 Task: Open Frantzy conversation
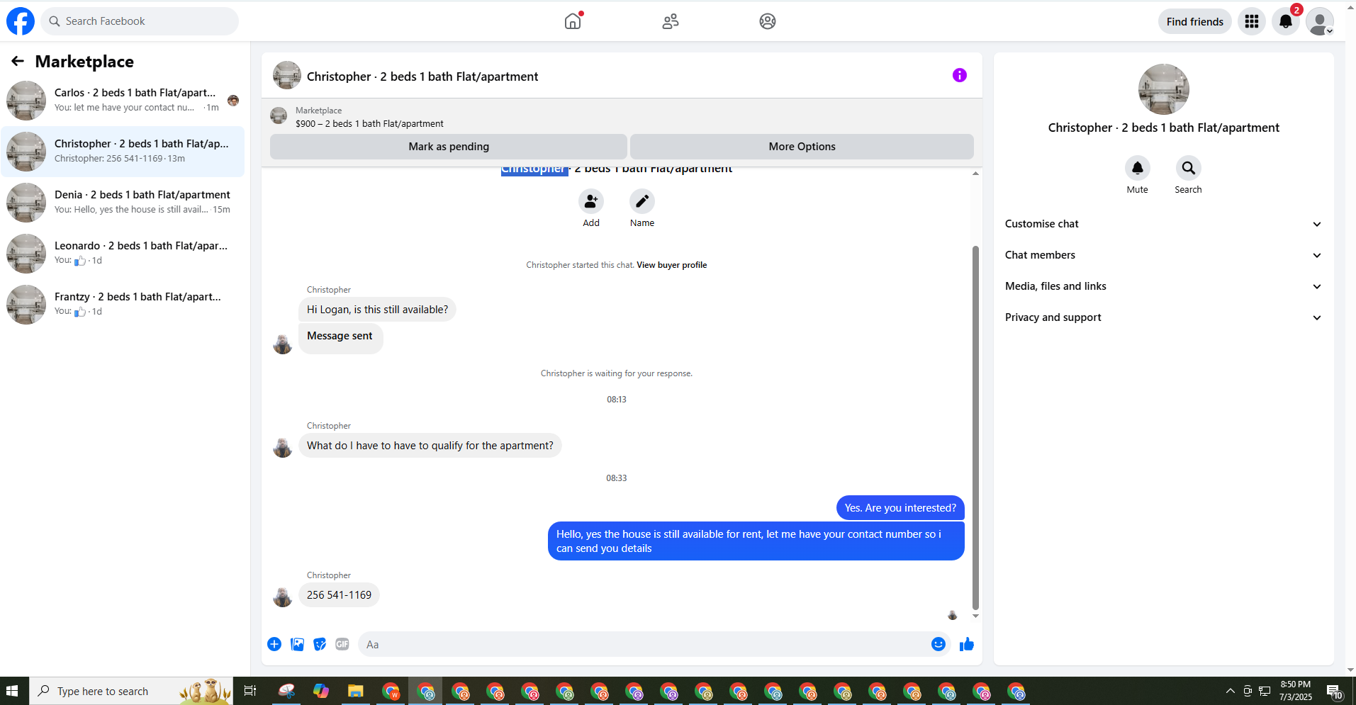(x=123, y=305)
